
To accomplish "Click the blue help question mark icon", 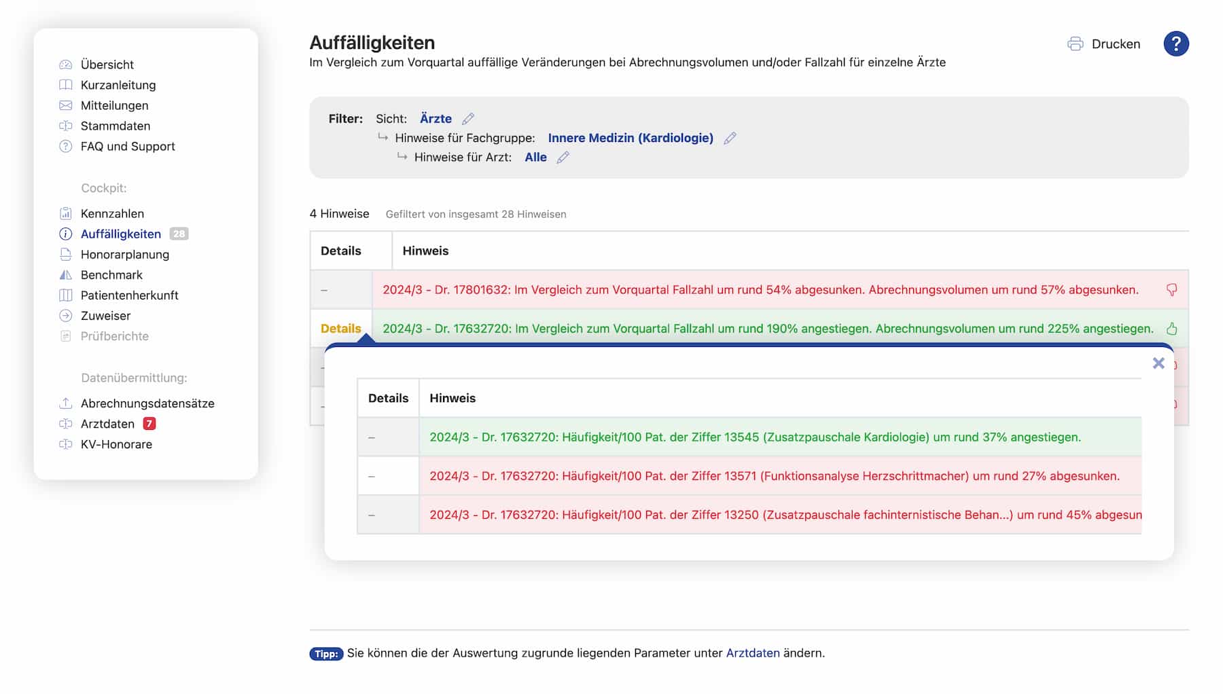I will click(1175, 44).
